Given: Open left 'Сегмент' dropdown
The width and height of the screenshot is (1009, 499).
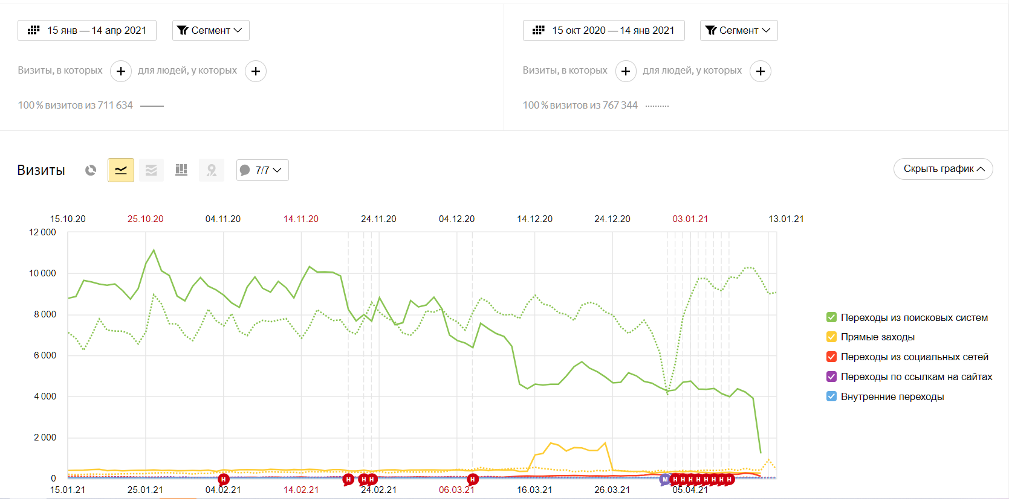Looking at the screenshot, I should 210,30.
